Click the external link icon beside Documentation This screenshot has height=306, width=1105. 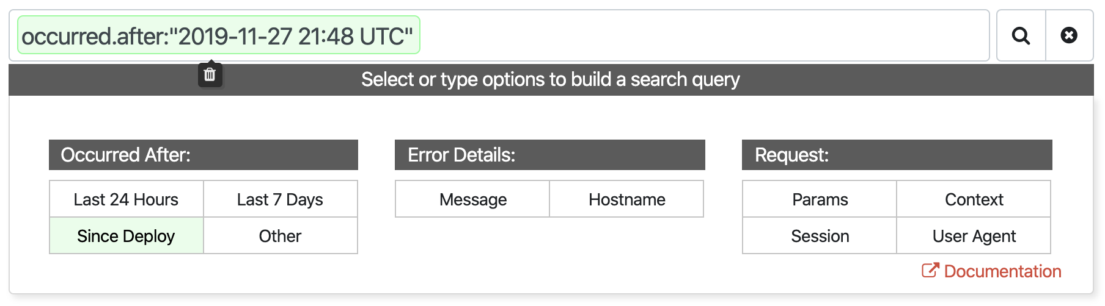(930, 270)
